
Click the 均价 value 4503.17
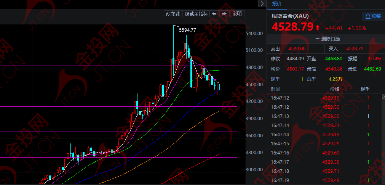[x=296, y=69]
